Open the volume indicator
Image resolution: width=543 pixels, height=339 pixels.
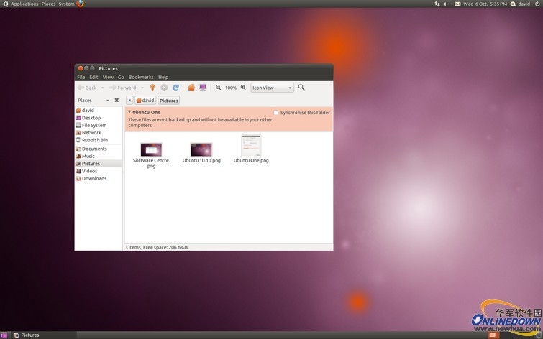pyautogui.click(x=447, y=4)
